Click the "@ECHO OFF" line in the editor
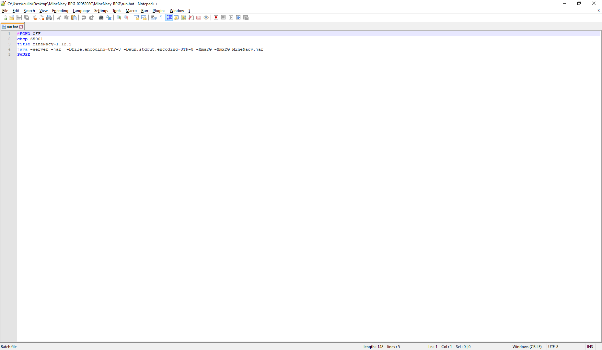The image size is (602, 350). click(29, 34)
